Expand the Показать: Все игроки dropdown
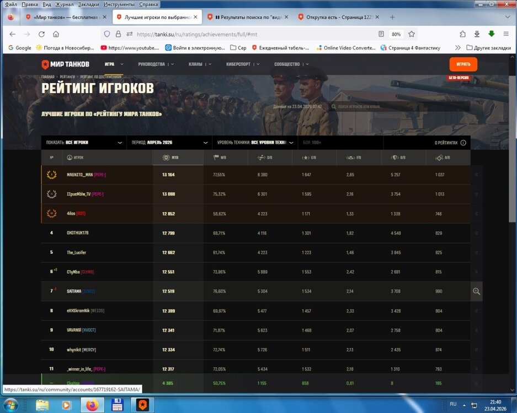This screenshot has height=413, width=517. pos(84,143)
